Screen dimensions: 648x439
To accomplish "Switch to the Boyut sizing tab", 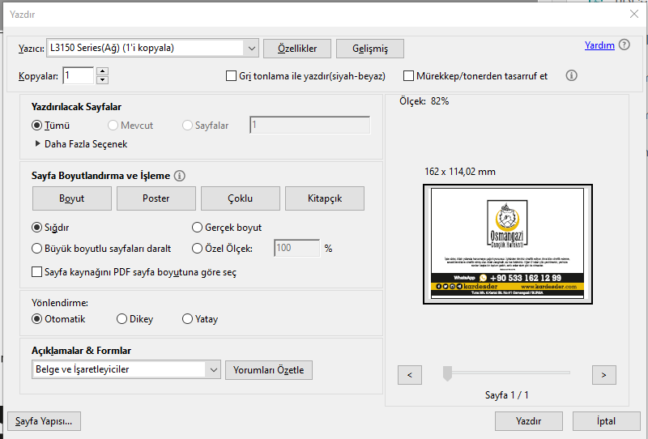I will coord(72,198).
